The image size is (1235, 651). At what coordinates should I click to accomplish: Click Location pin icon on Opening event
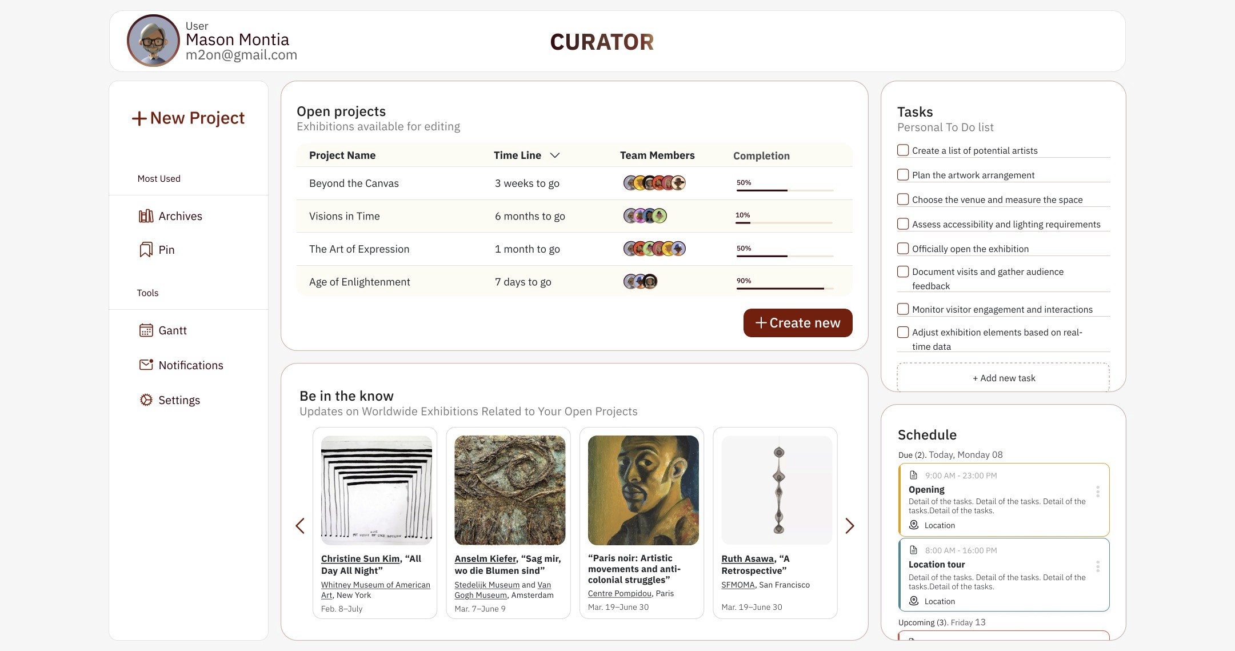point(914,525)
